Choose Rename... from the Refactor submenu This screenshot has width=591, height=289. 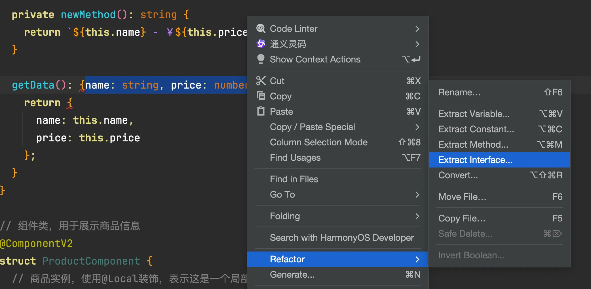(459, 92)
